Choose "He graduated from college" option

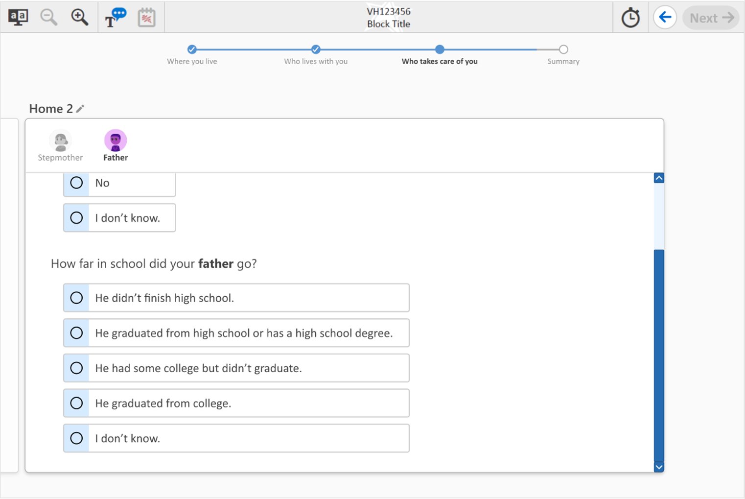(76, 403)
